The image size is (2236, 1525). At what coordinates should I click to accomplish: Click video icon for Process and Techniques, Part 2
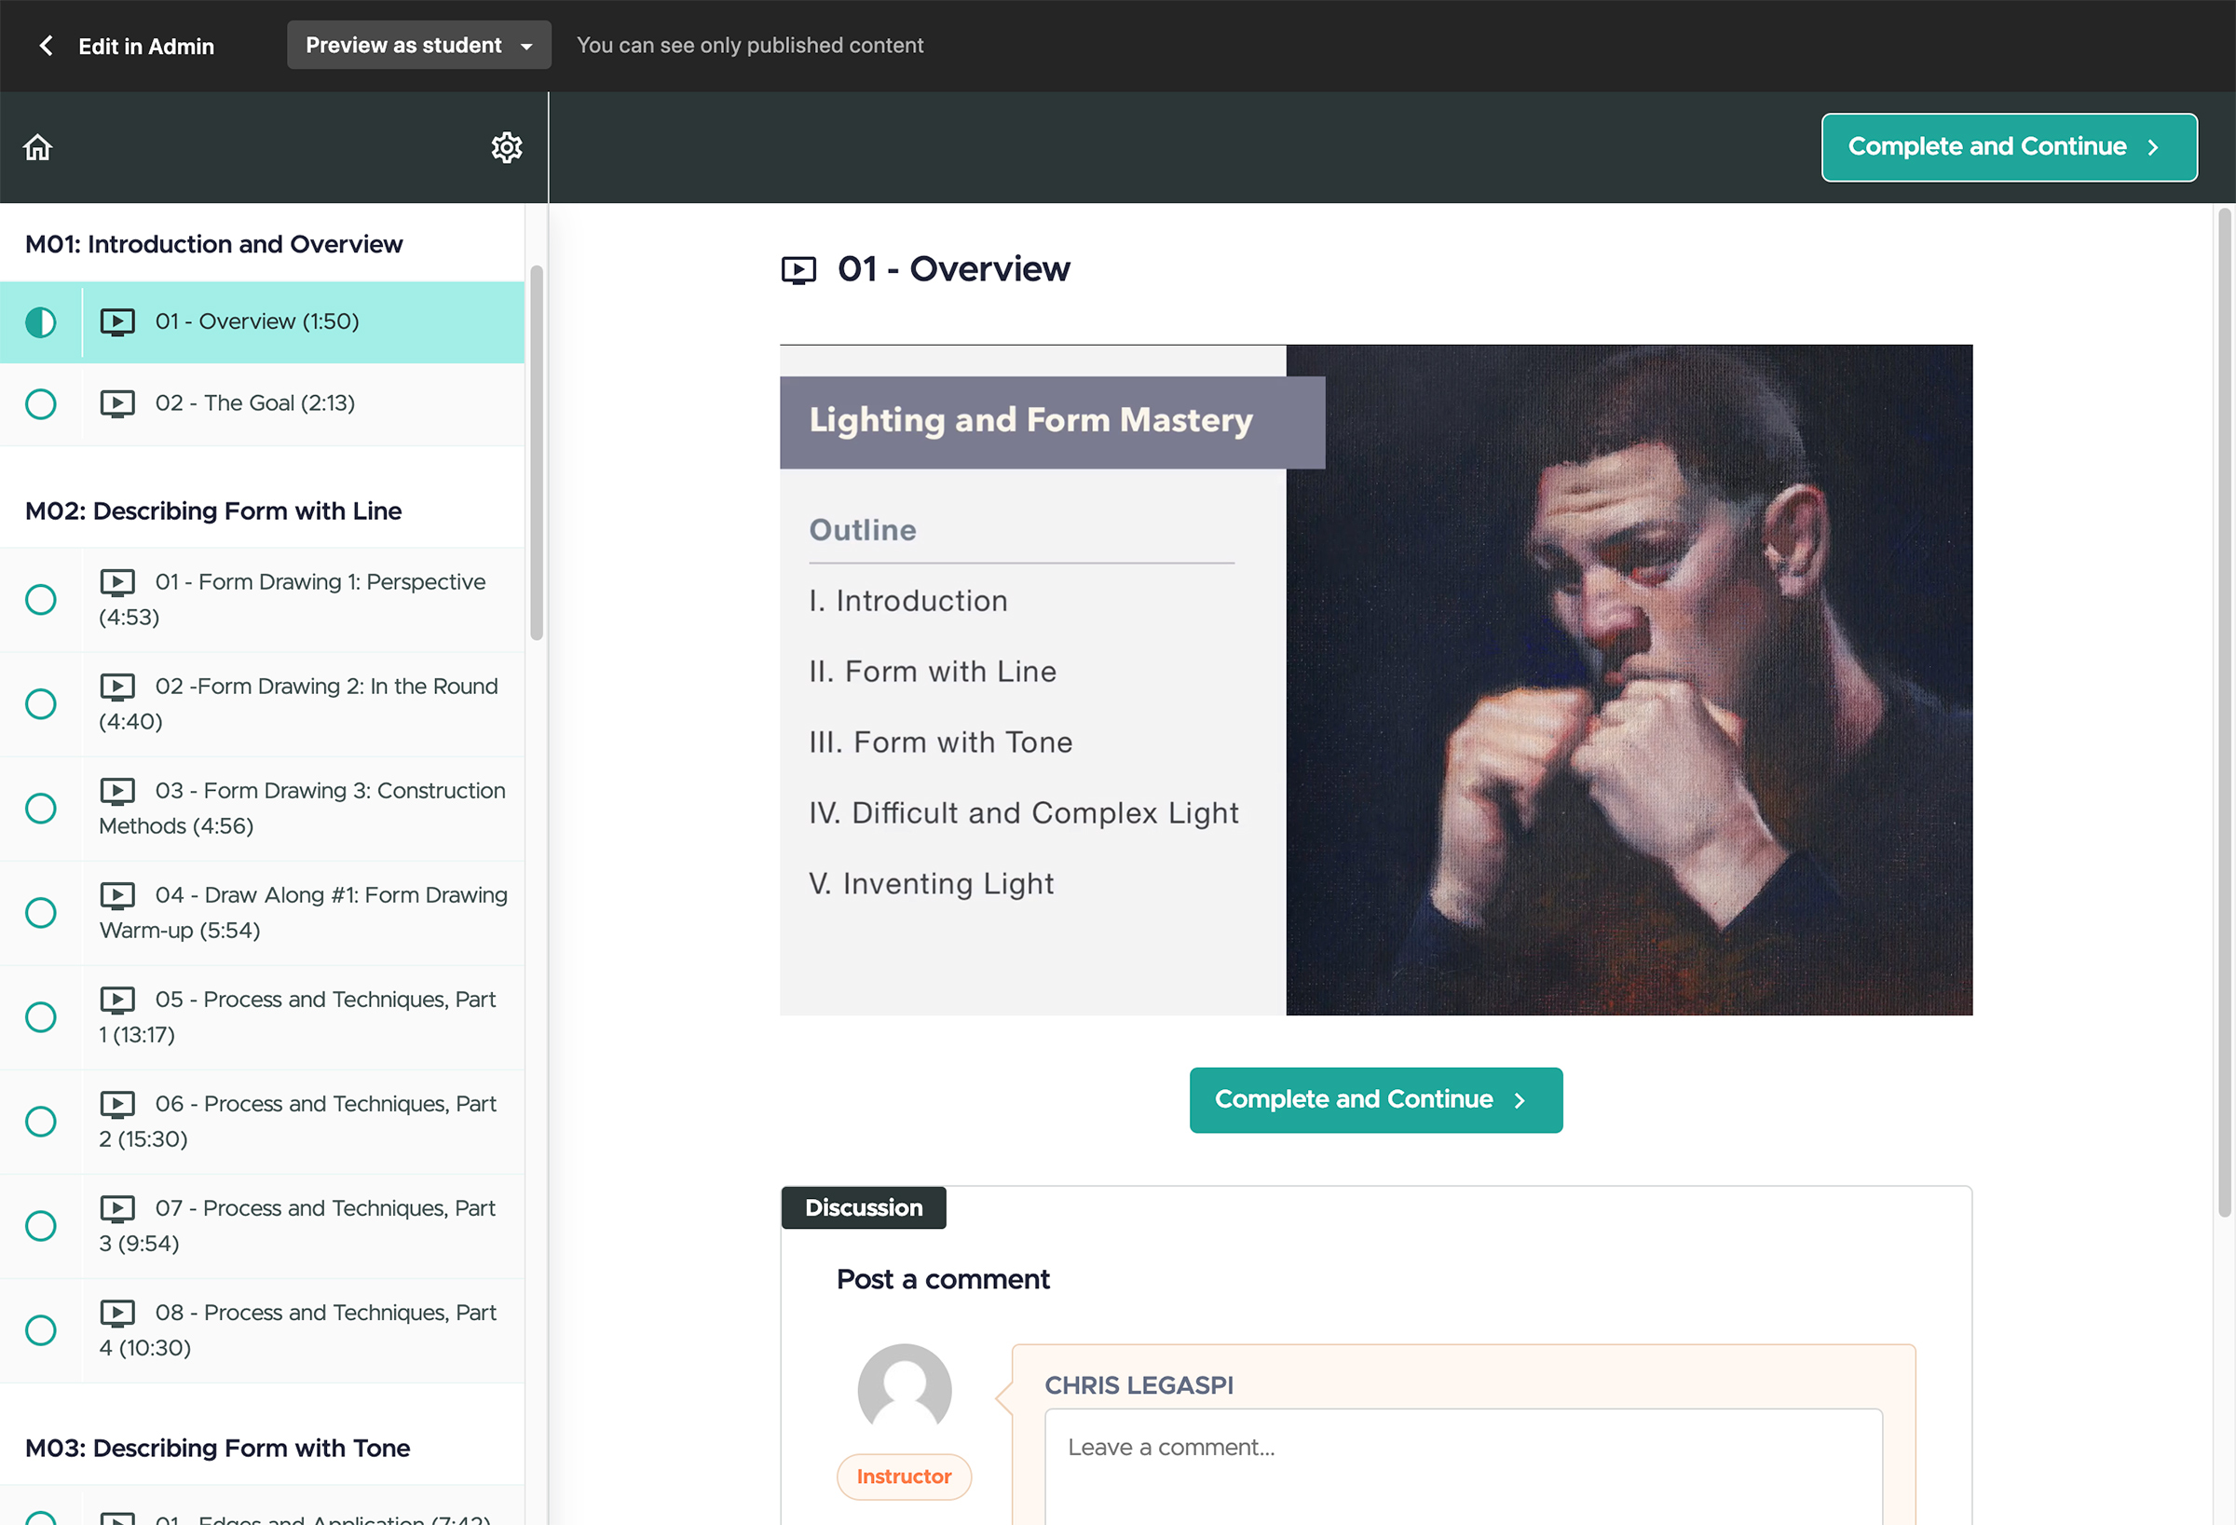[117, 1104]
